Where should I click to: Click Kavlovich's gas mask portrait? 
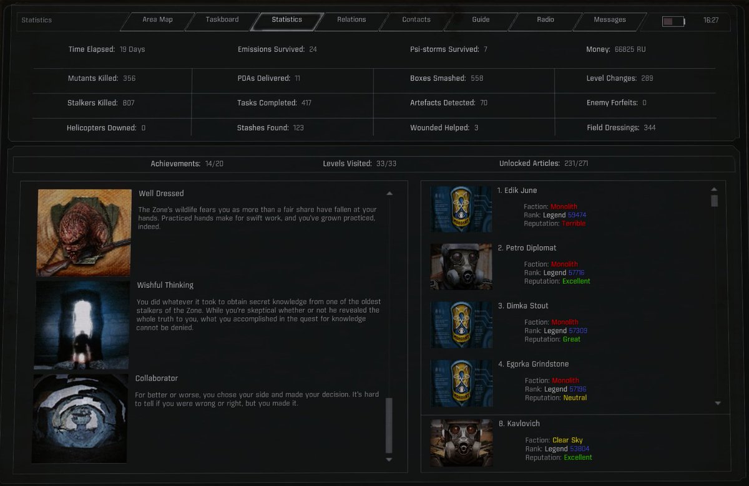(x=461, y=442)
